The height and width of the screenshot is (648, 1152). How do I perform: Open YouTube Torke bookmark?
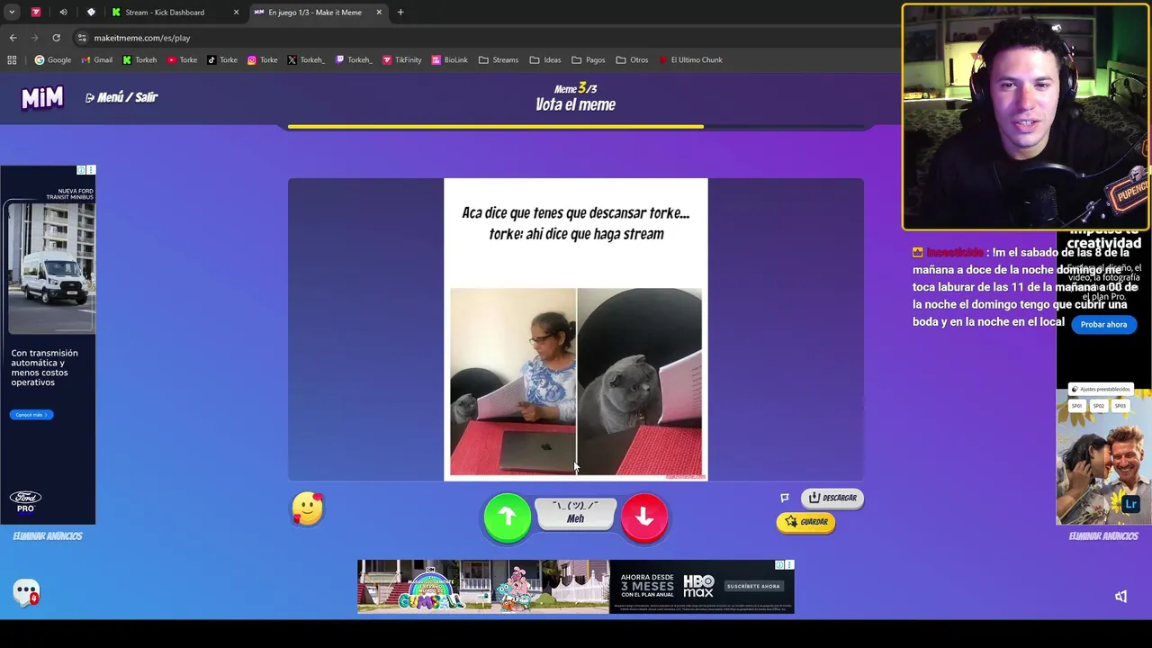pos(183,60)
